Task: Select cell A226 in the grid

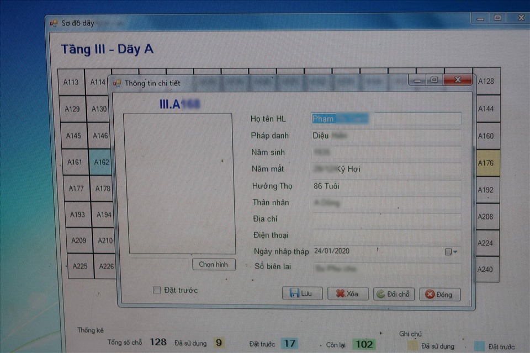Action: (x=106, y=266)
